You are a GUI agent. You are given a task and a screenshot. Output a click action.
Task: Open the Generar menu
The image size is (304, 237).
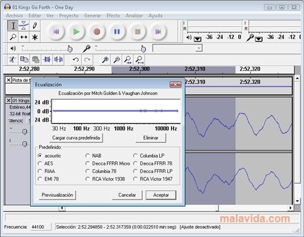(92, 15)
